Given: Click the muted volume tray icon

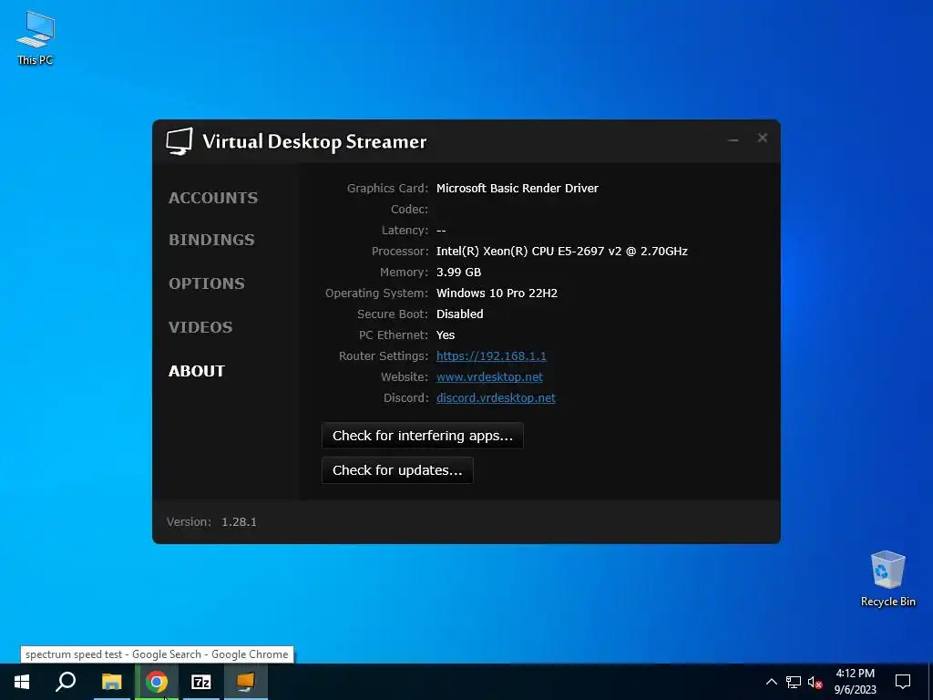Looking at the screenshot, I should point(815,682).
